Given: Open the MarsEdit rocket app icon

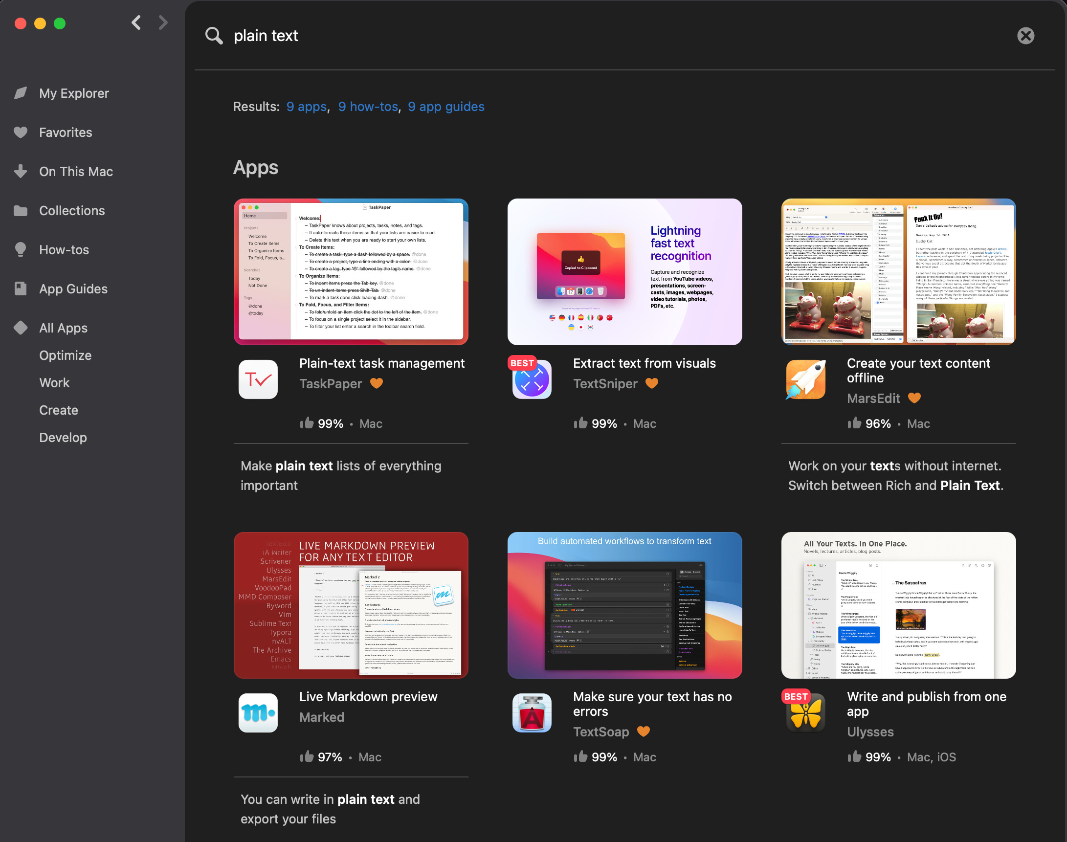Looking at the screenshot, I should click(806, 379).
